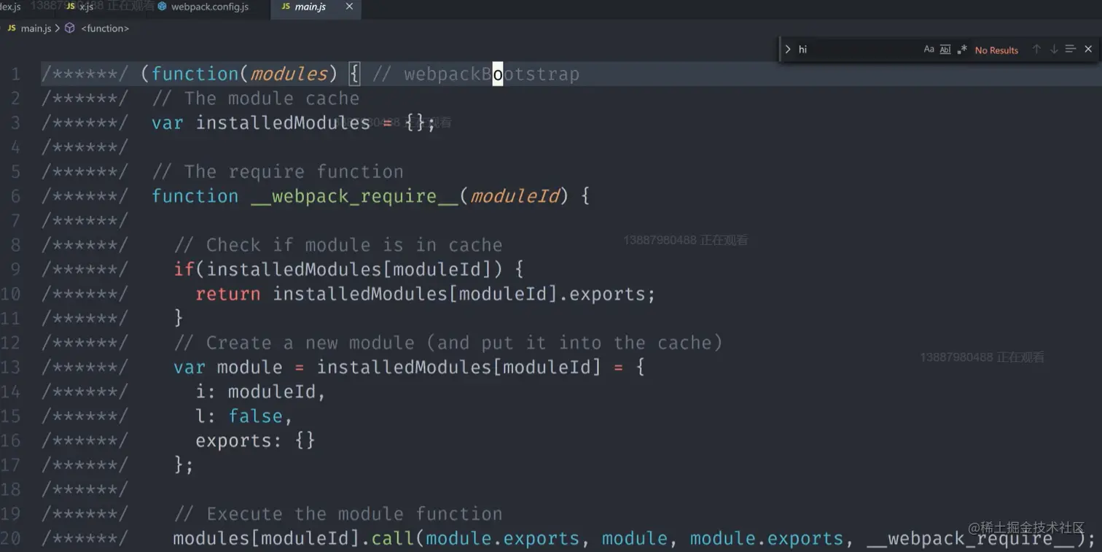This screenshot has height=552, width=1102.
Task: Click line number 20 in the gutter
Action: click(x=10, y=538)
